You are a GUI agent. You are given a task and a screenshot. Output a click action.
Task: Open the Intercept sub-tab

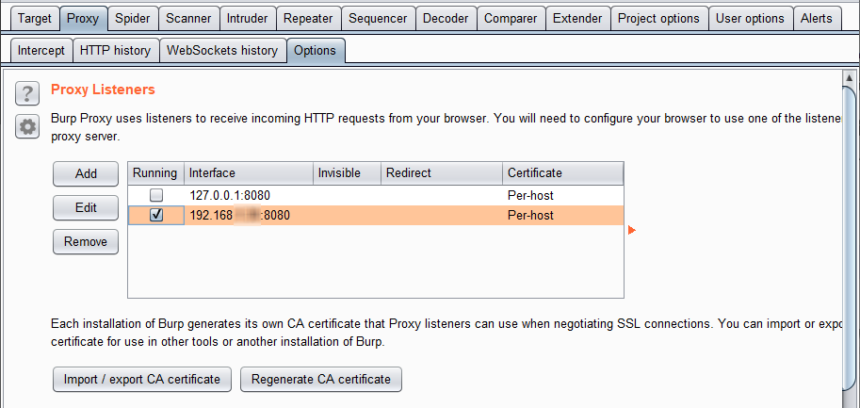point(41,51)
